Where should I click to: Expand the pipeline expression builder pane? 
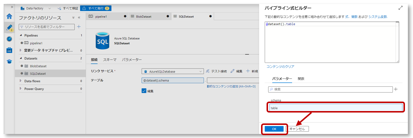tap(401, 8)
